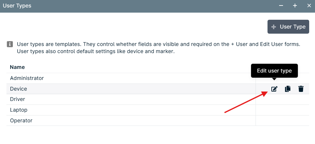Screen dimensions: 315x144
Task: Click the User Types title bar text
Action: [x=17, y=6]
